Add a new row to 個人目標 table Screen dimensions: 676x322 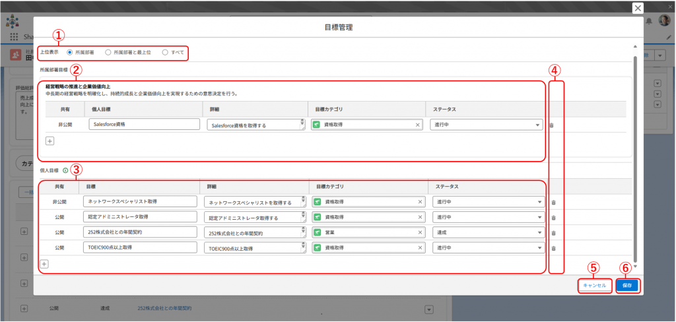(45, 264)
